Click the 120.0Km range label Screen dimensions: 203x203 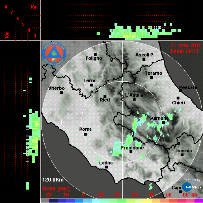pyautogui.click(x=53, y=180)
